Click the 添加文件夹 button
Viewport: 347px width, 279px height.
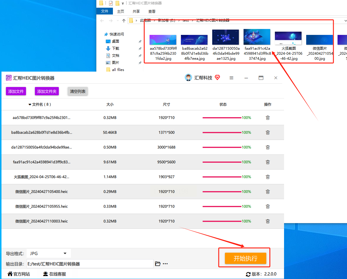coord(47,91)
